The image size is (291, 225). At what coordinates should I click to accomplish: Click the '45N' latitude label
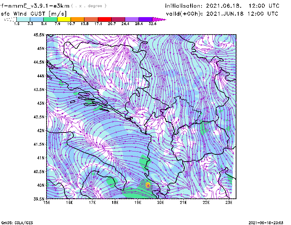coord(41,48)
